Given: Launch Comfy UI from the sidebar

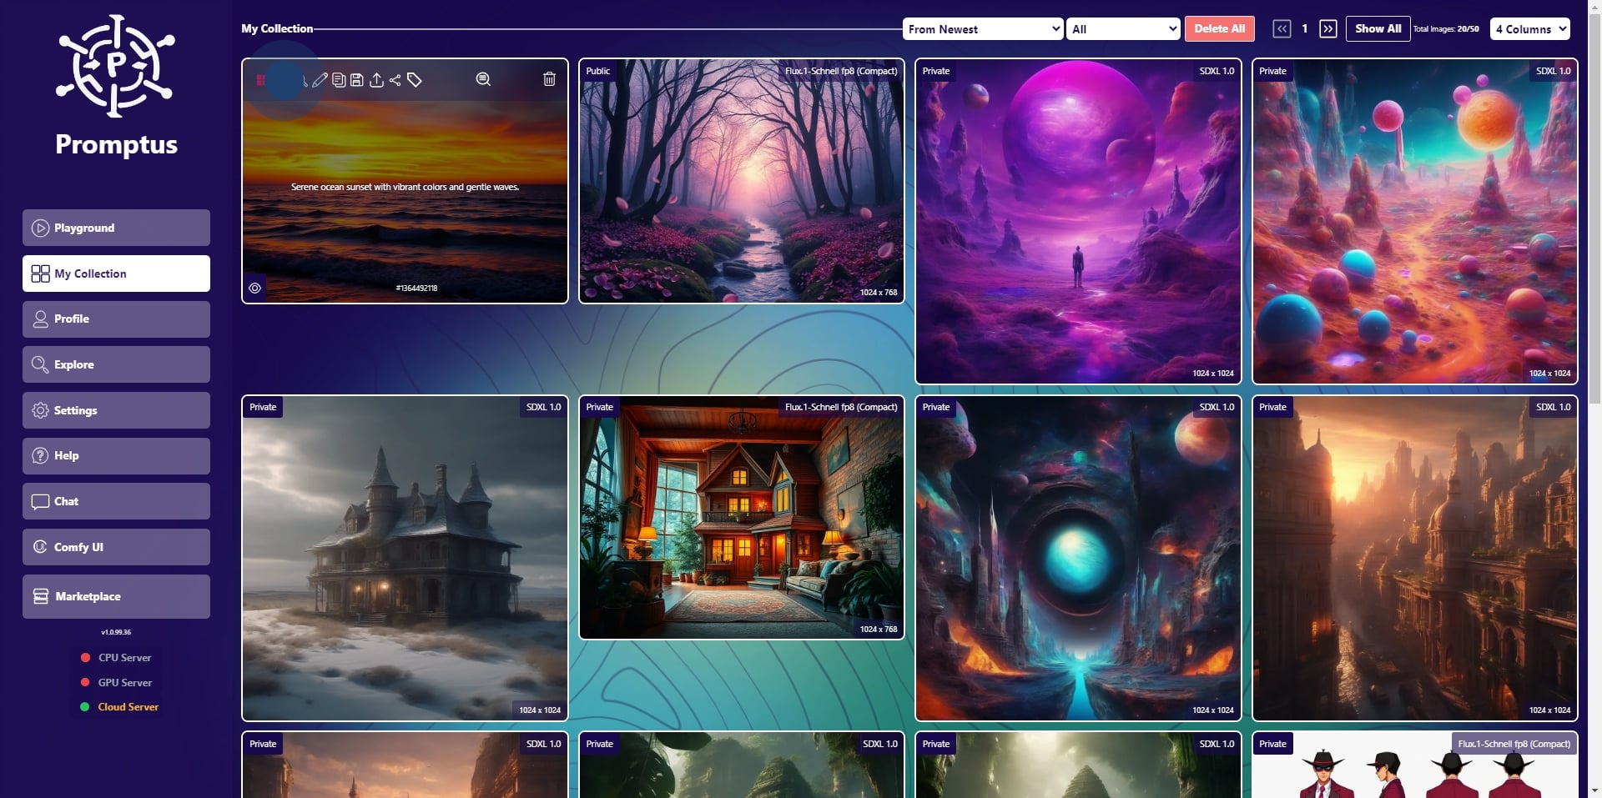Looking at the screenshot, I should coord(116,547).
